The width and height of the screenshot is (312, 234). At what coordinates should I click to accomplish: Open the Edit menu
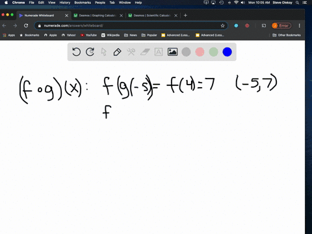point(41,3)
